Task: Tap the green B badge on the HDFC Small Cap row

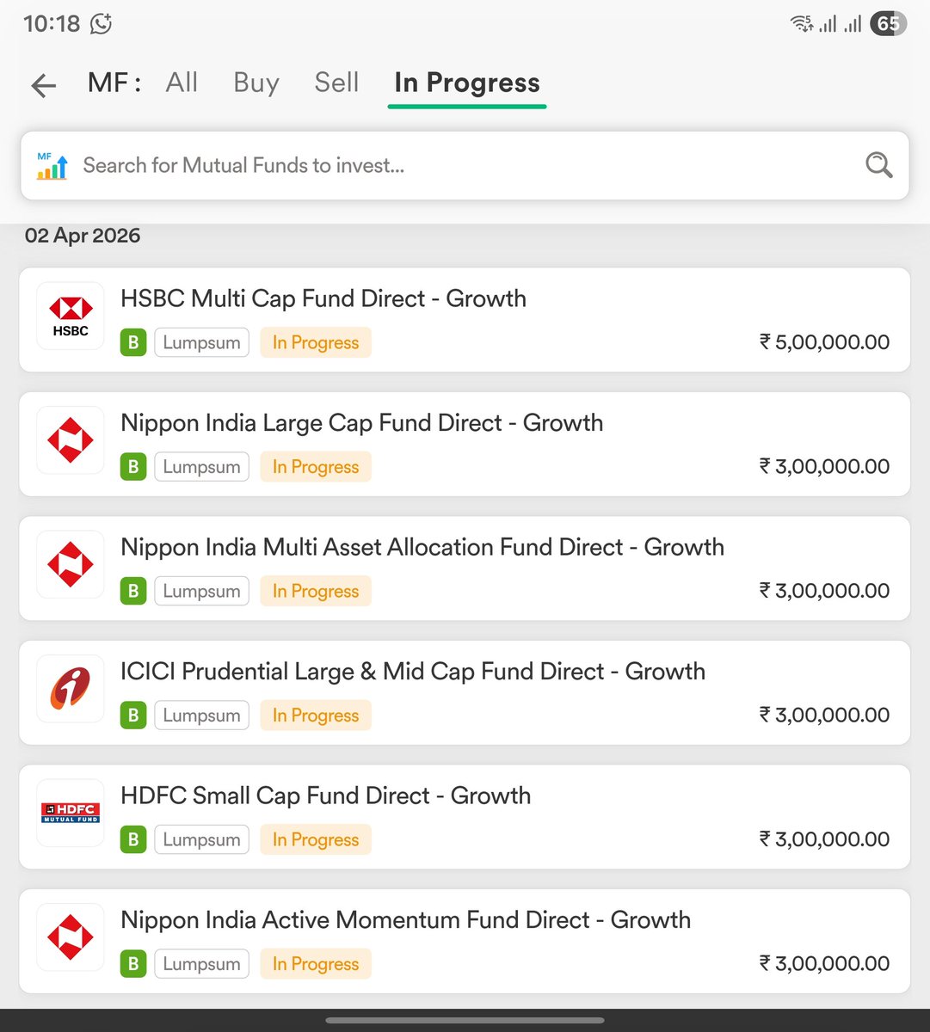Action: pyautogui.click(x=133, y=839)
